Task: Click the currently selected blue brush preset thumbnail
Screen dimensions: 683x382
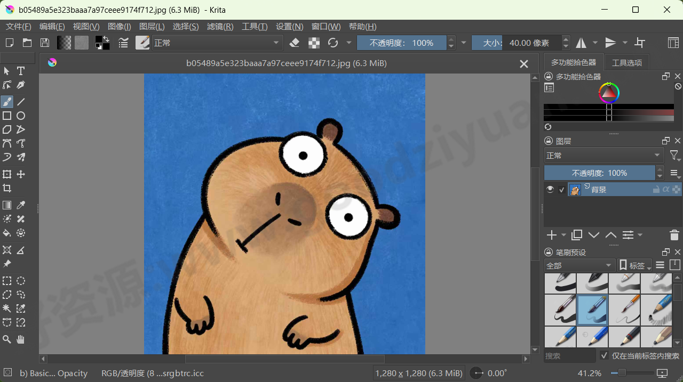Action: coord(592,310)
